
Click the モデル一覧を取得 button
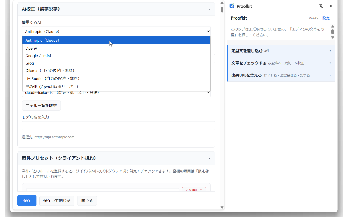(x=41, y=106)
